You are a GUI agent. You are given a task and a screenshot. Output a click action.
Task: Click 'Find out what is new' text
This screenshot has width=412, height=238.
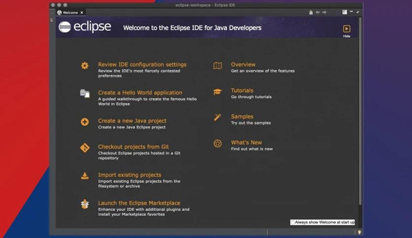point(252,149)
